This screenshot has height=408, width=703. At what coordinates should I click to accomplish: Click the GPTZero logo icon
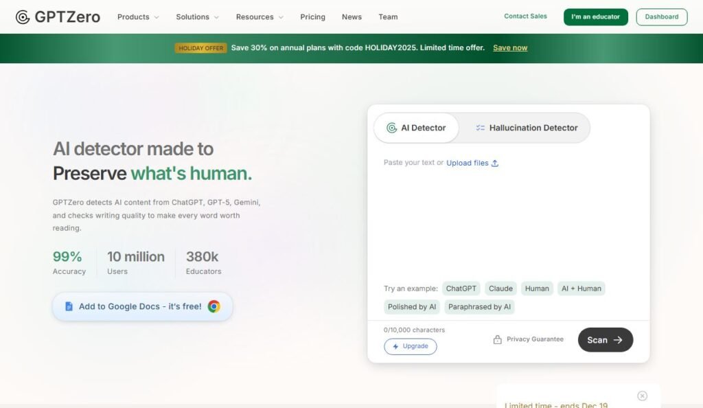tap(23, 17)
